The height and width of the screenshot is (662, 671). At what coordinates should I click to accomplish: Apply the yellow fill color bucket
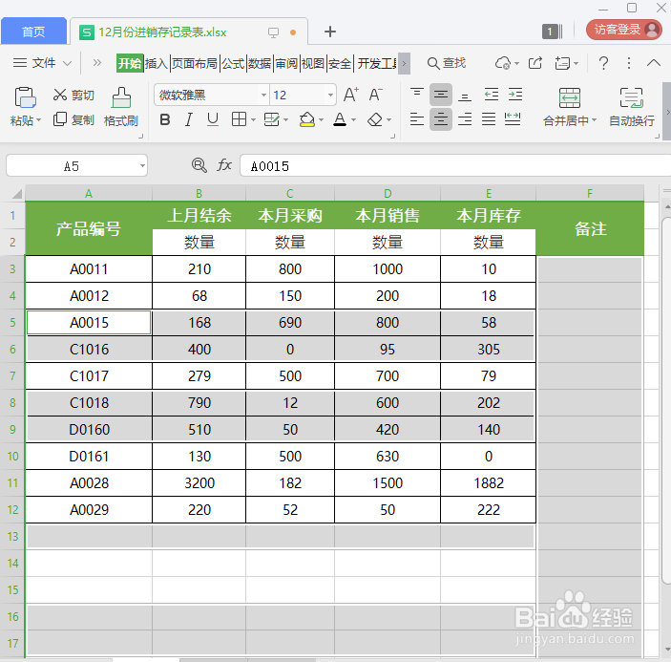[x=306, y=119]
